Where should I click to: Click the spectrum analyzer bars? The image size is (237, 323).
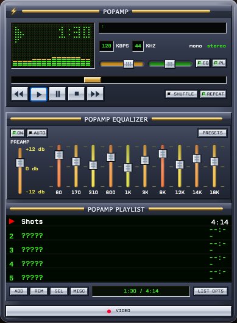point(52,61)
